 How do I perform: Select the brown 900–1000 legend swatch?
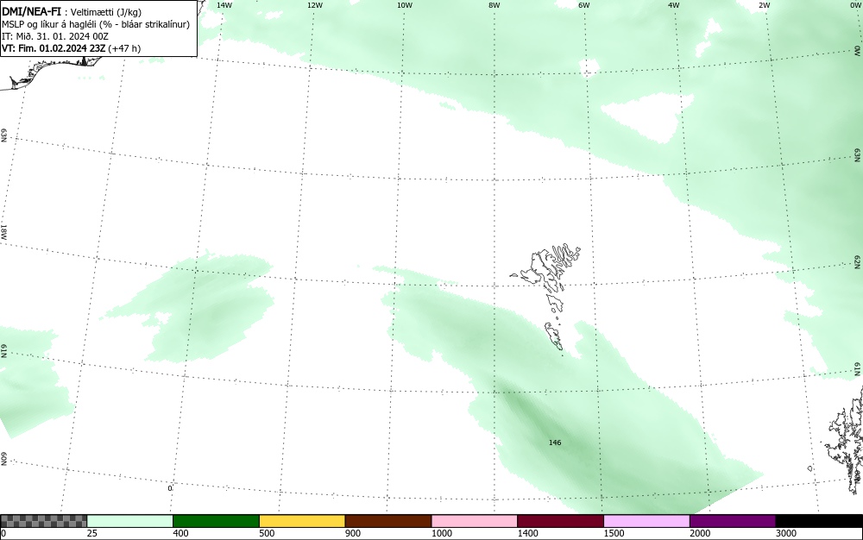(x=388, y=521)
